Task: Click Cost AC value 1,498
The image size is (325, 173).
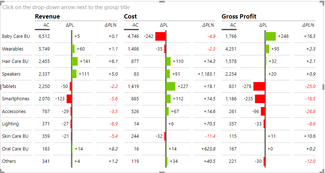Action: point(133,49)
